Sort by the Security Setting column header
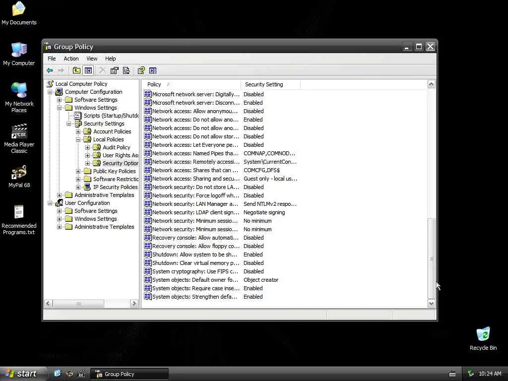Image resolution: width=508 pixels, height=381 pixels. pos(270,84)
